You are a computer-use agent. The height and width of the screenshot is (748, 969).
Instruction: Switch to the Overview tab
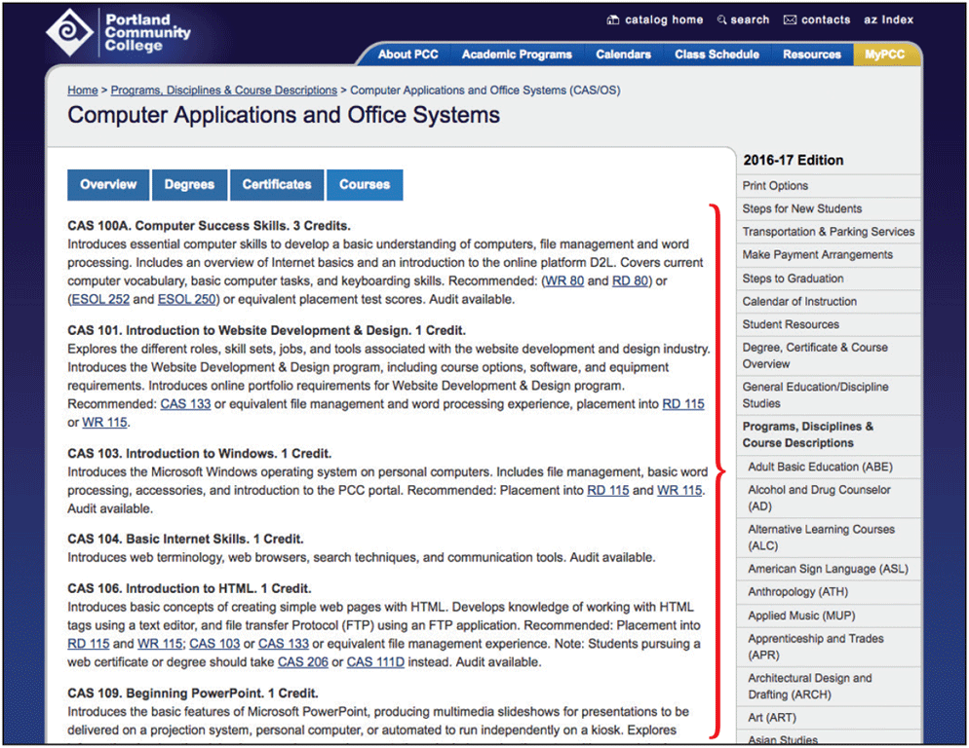(x=108, y=185)
